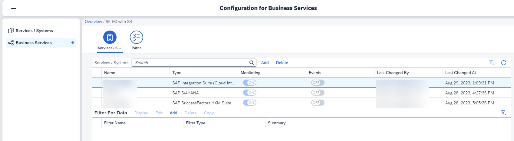Click Delete in Services / Systems toolbar
This screenshot has width=514, height=141.
(282, 63)
